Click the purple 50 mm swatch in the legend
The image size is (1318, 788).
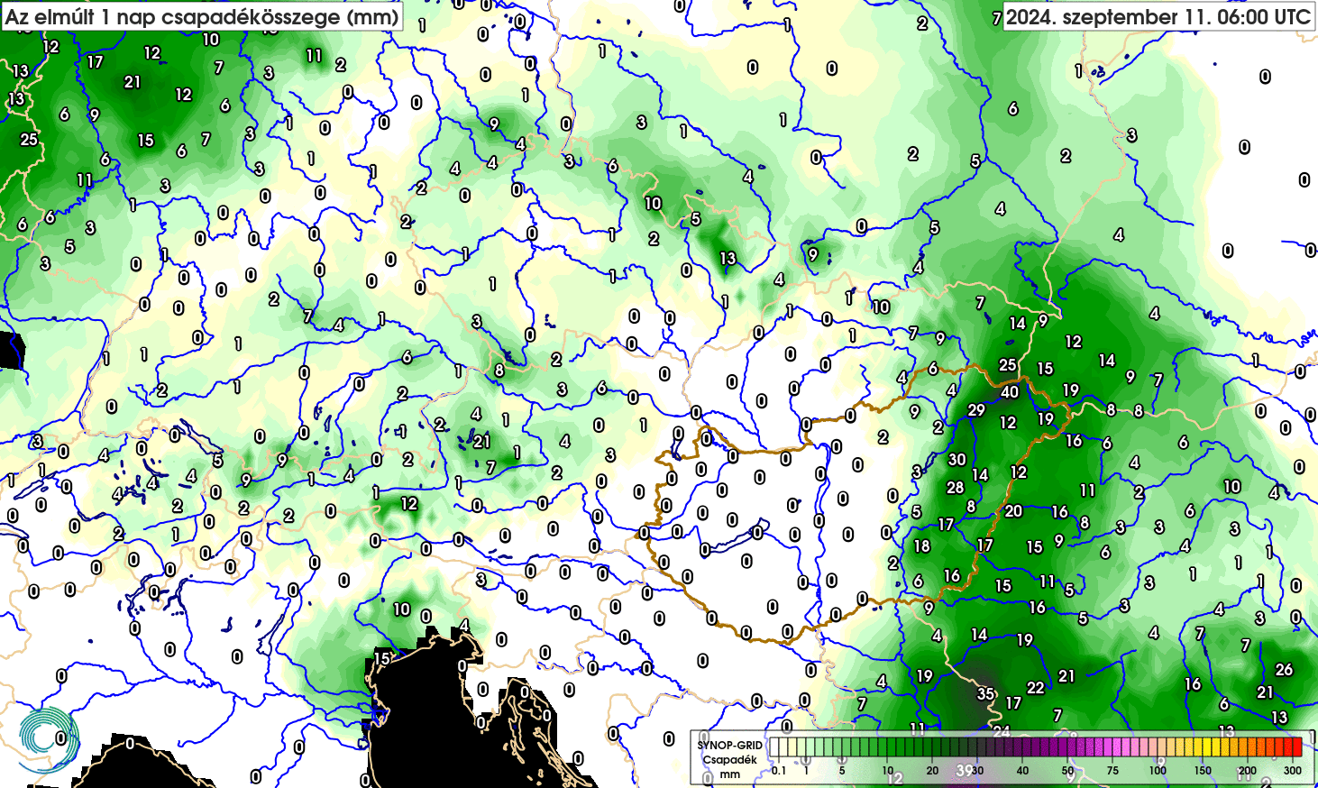pyautogui.click(x=1071, y=747)
